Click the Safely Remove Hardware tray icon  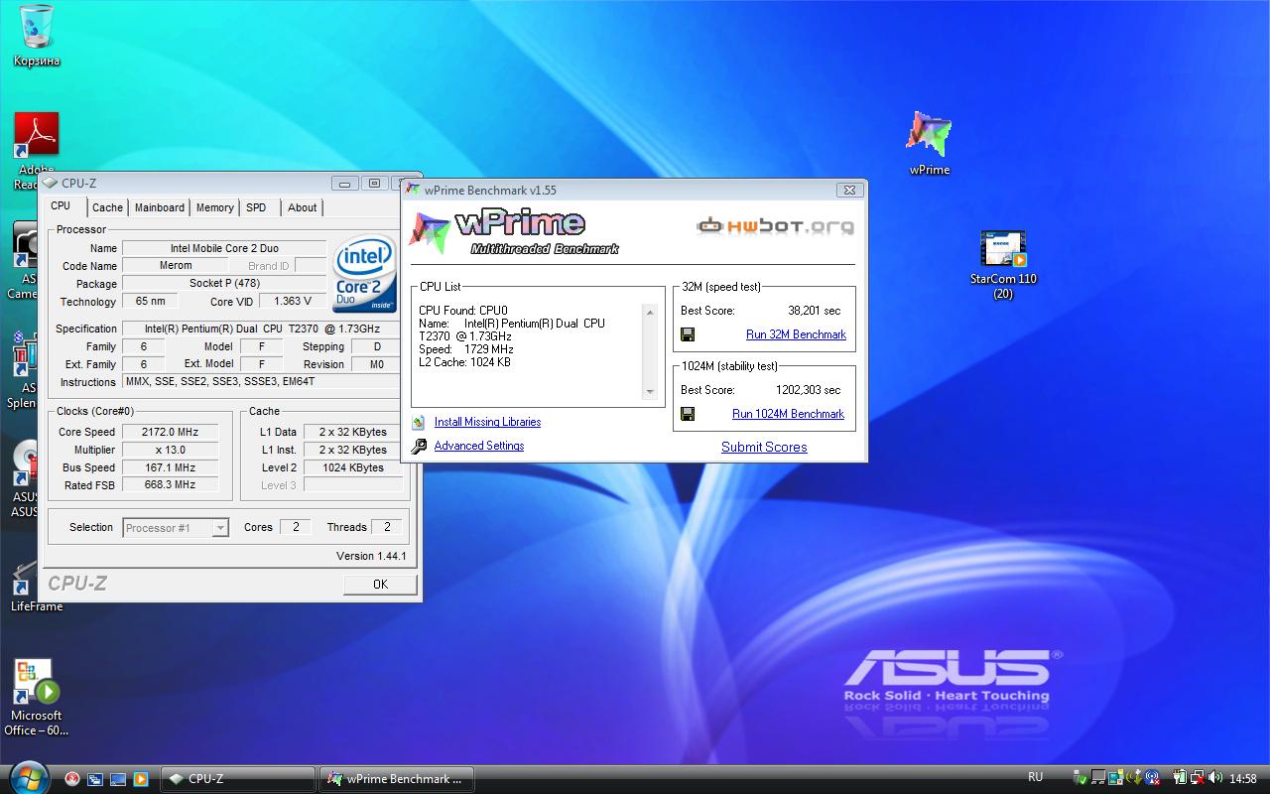(x=1080, y=778)
